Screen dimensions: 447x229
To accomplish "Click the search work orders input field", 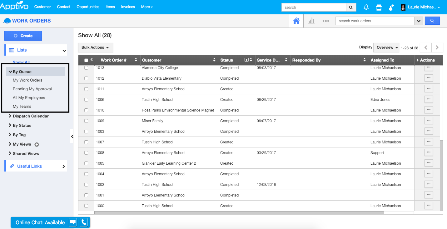I will pyautogui.click(x=375, y=21).
